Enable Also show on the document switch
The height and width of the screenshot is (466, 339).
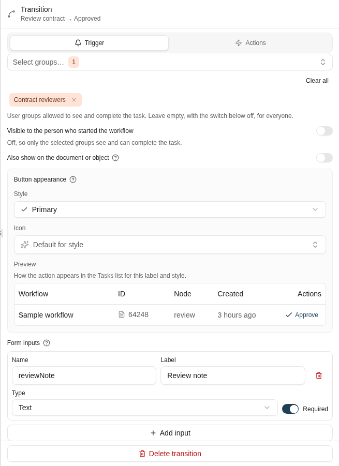324,158
